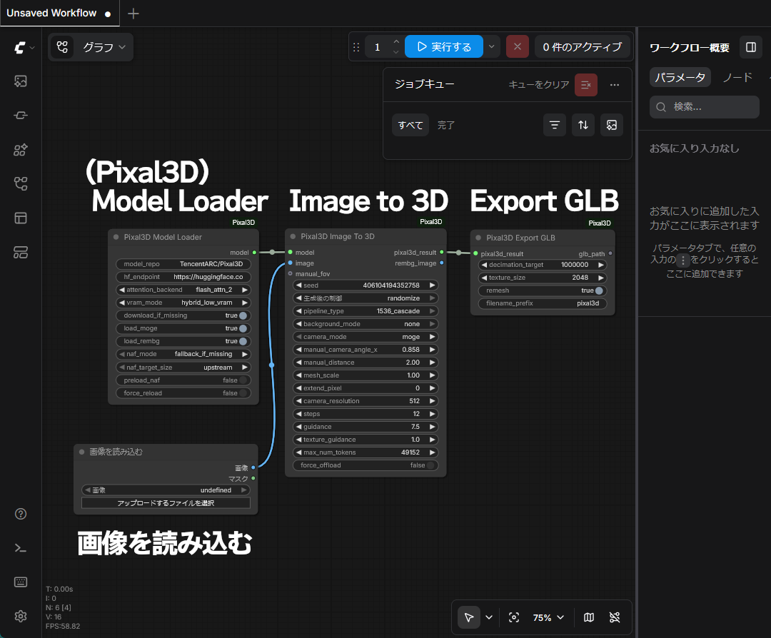Toggle download_if_missing switch

[x=243, y=315]
